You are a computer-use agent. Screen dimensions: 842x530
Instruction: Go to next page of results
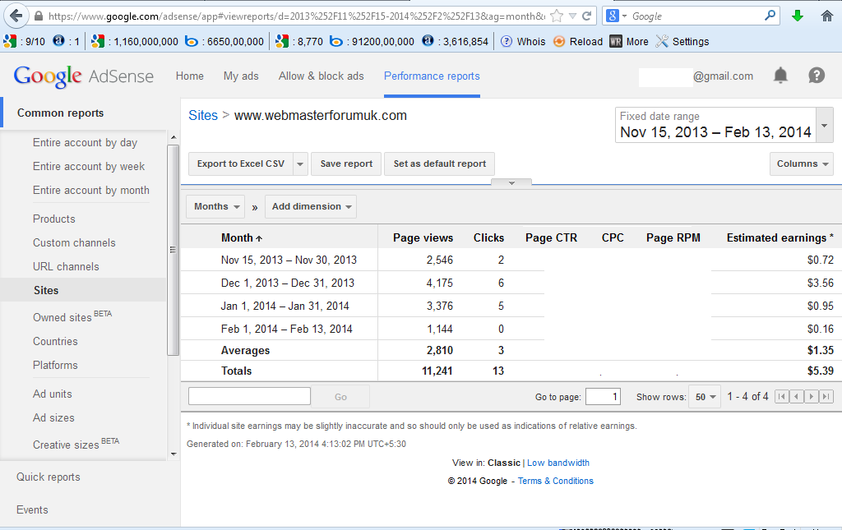(812, 397)
